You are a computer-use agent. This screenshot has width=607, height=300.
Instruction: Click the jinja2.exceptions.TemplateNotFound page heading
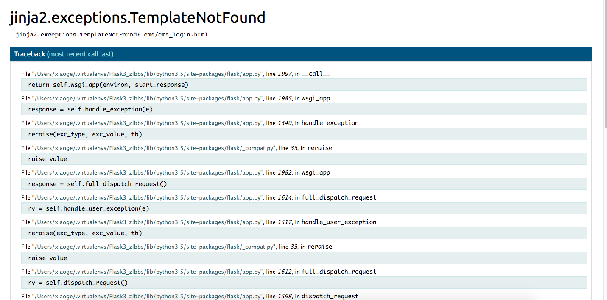[138, 18]
